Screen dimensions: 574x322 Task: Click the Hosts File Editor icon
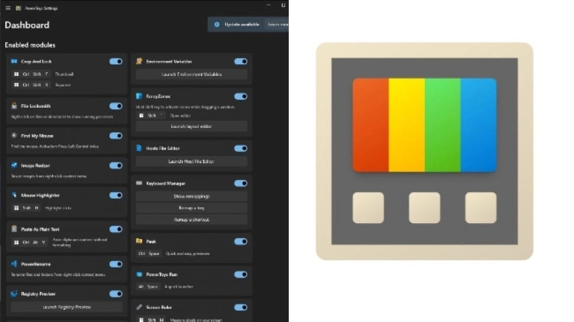[x=139, y=148]
